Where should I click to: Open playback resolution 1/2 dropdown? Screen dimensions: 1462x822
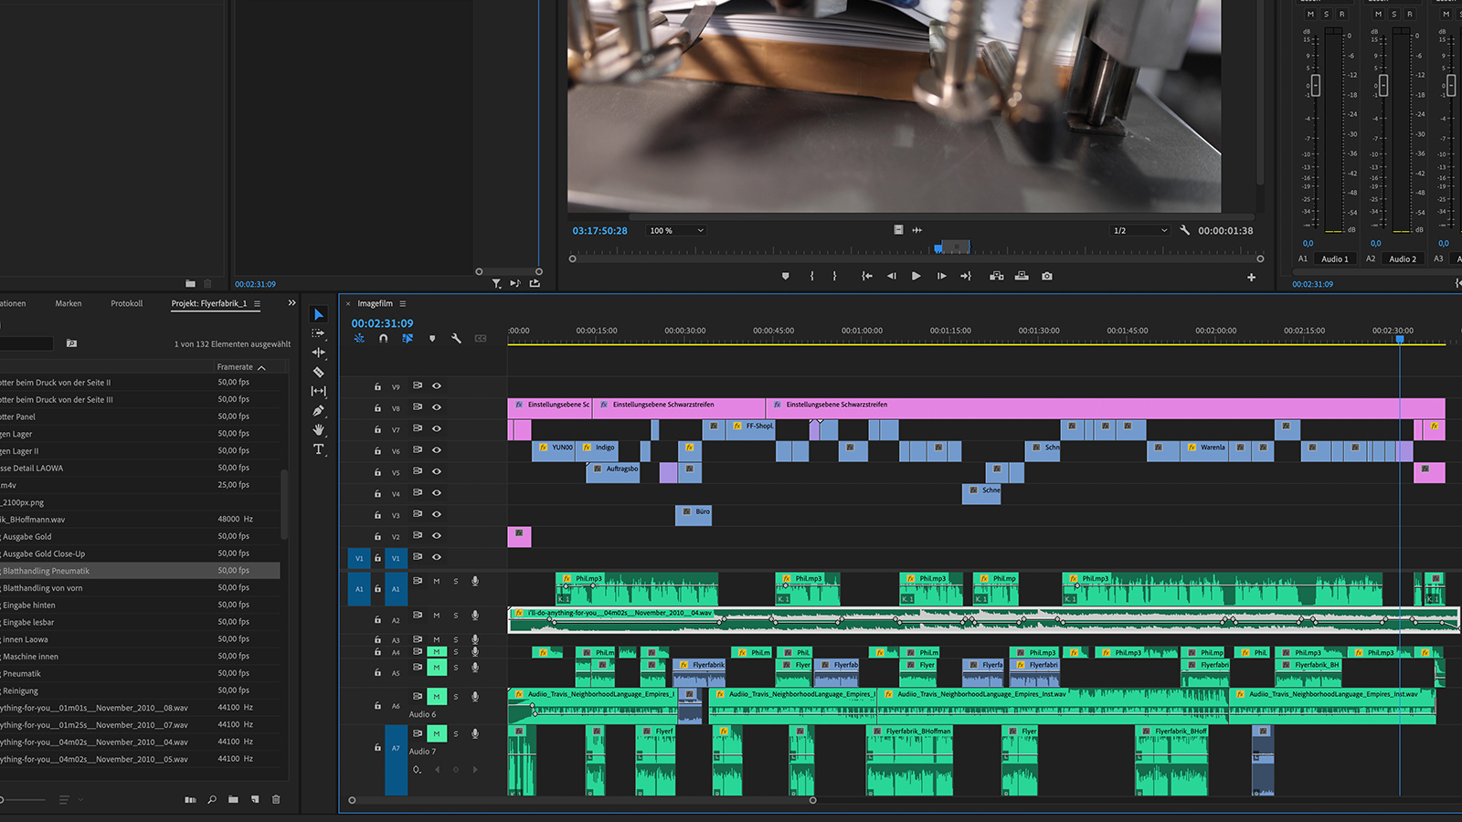pyautogui.click(x=1139, y=230)
